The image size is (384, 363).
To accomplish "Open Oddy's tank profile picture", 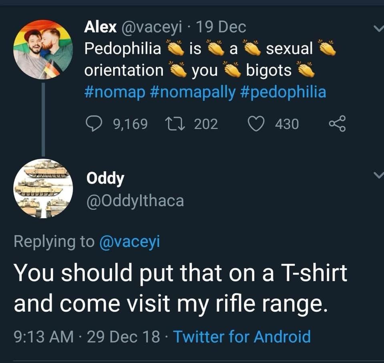I will click(43, 188).
